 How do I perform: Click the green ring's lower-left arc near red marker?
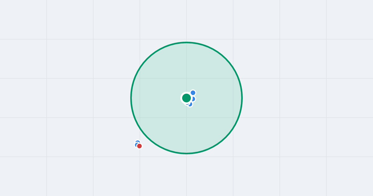(x=147, y=137)
